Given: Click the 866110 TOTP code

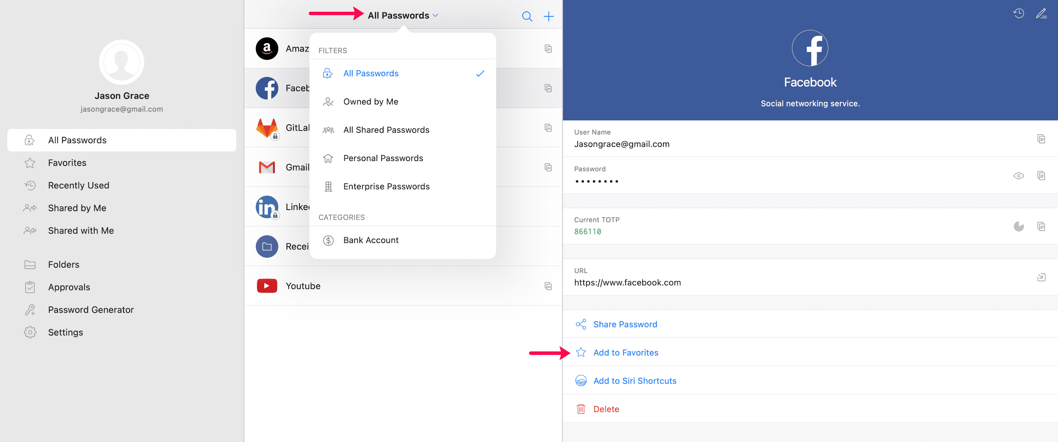Looking at the screenshot, I should pyautogui.click(x=587, y=232).
